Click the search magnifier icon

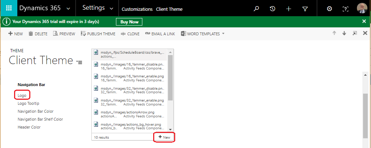coord(256,9)
